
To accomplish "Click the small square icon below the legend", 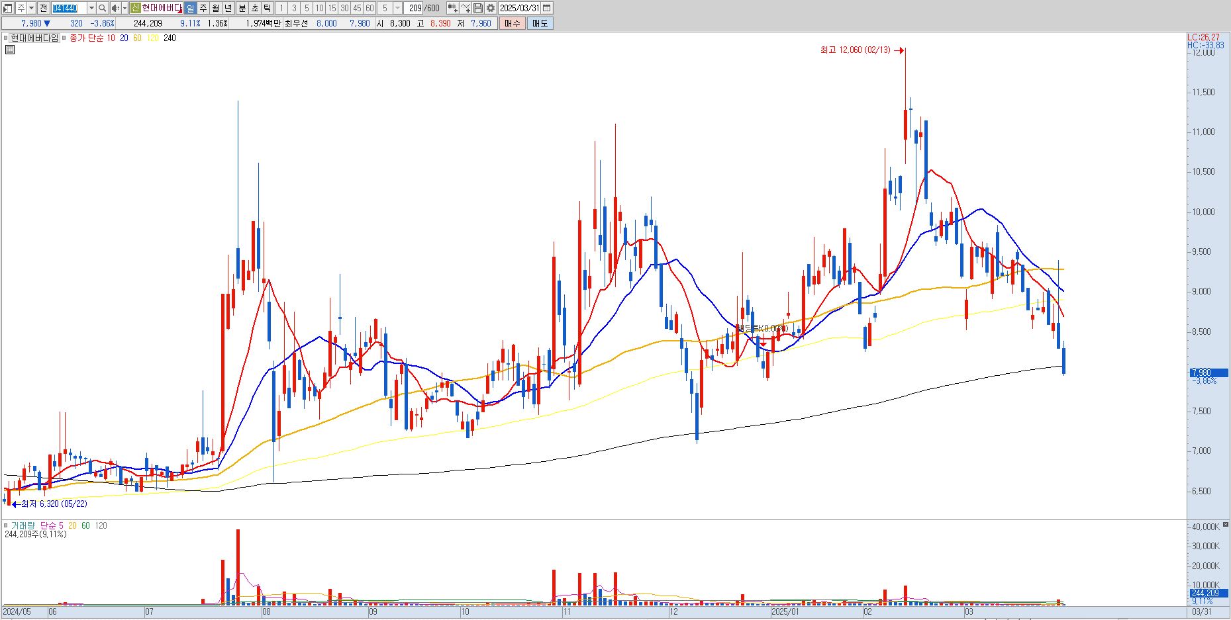I will [x=9, y=49].
